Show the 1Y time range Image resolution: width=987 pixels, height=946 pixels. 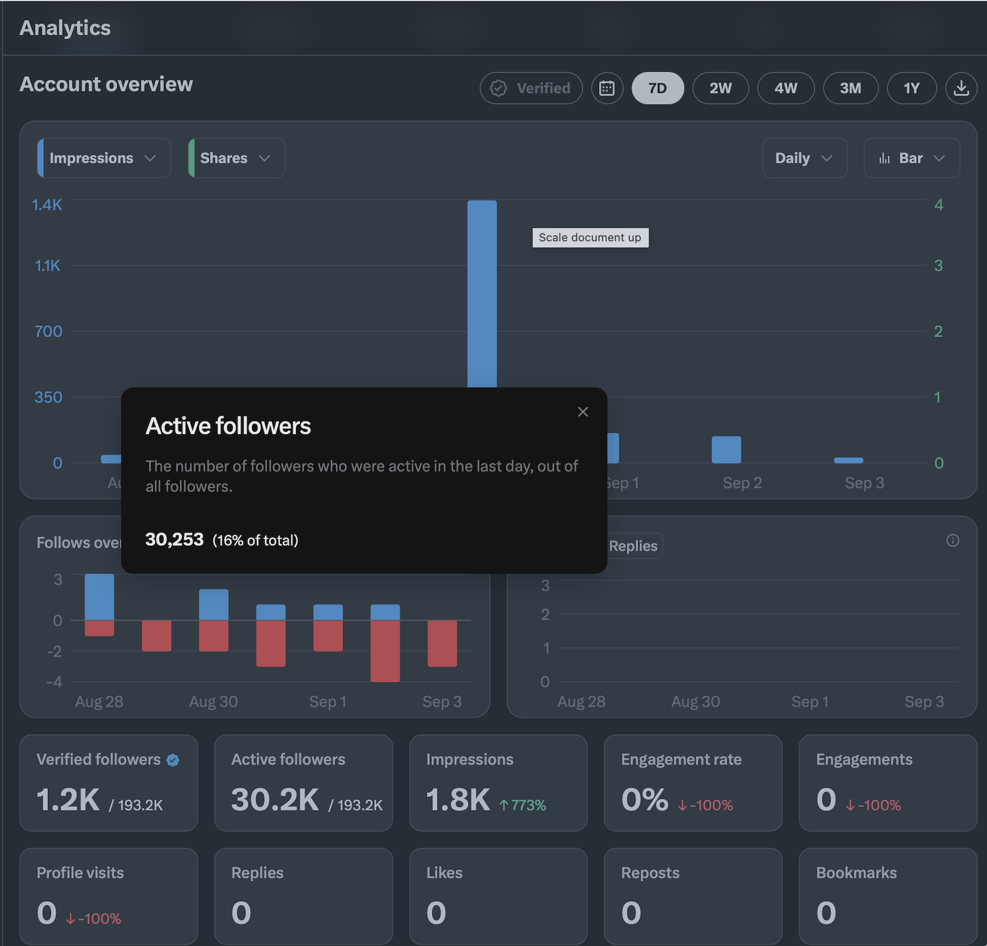tap(911, 88)
